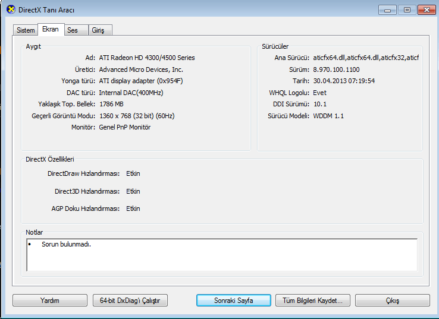
Task: Click the 'WDDM 1.1' driver model value
Action: coord(328,116)
